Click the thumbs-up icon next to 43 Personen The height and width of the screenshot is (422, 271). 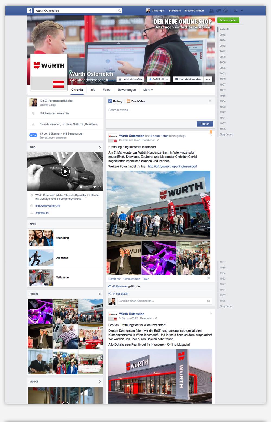pyautogui.click(x=110, y=286)
